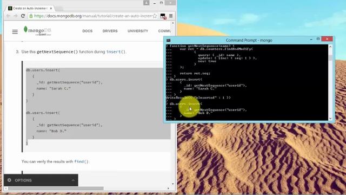Click the address bar URL
The image size is (346, 195).
tap(92, 16)
